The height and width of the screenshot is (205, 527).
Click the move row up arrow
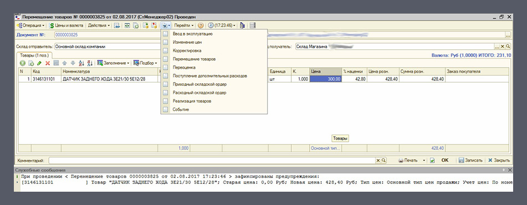pyautogui.click(x=64, y=63)
